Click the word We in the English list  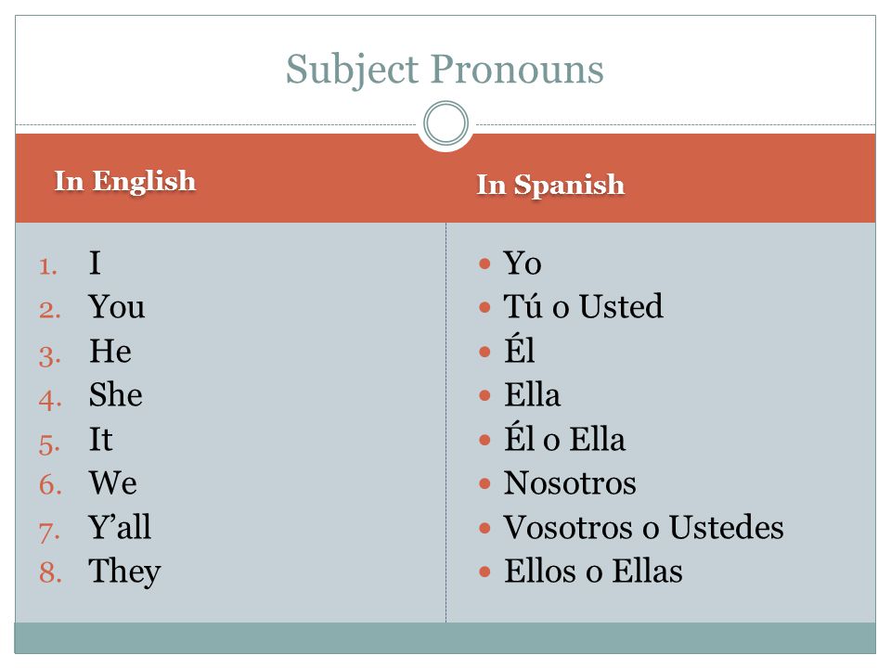112,482
